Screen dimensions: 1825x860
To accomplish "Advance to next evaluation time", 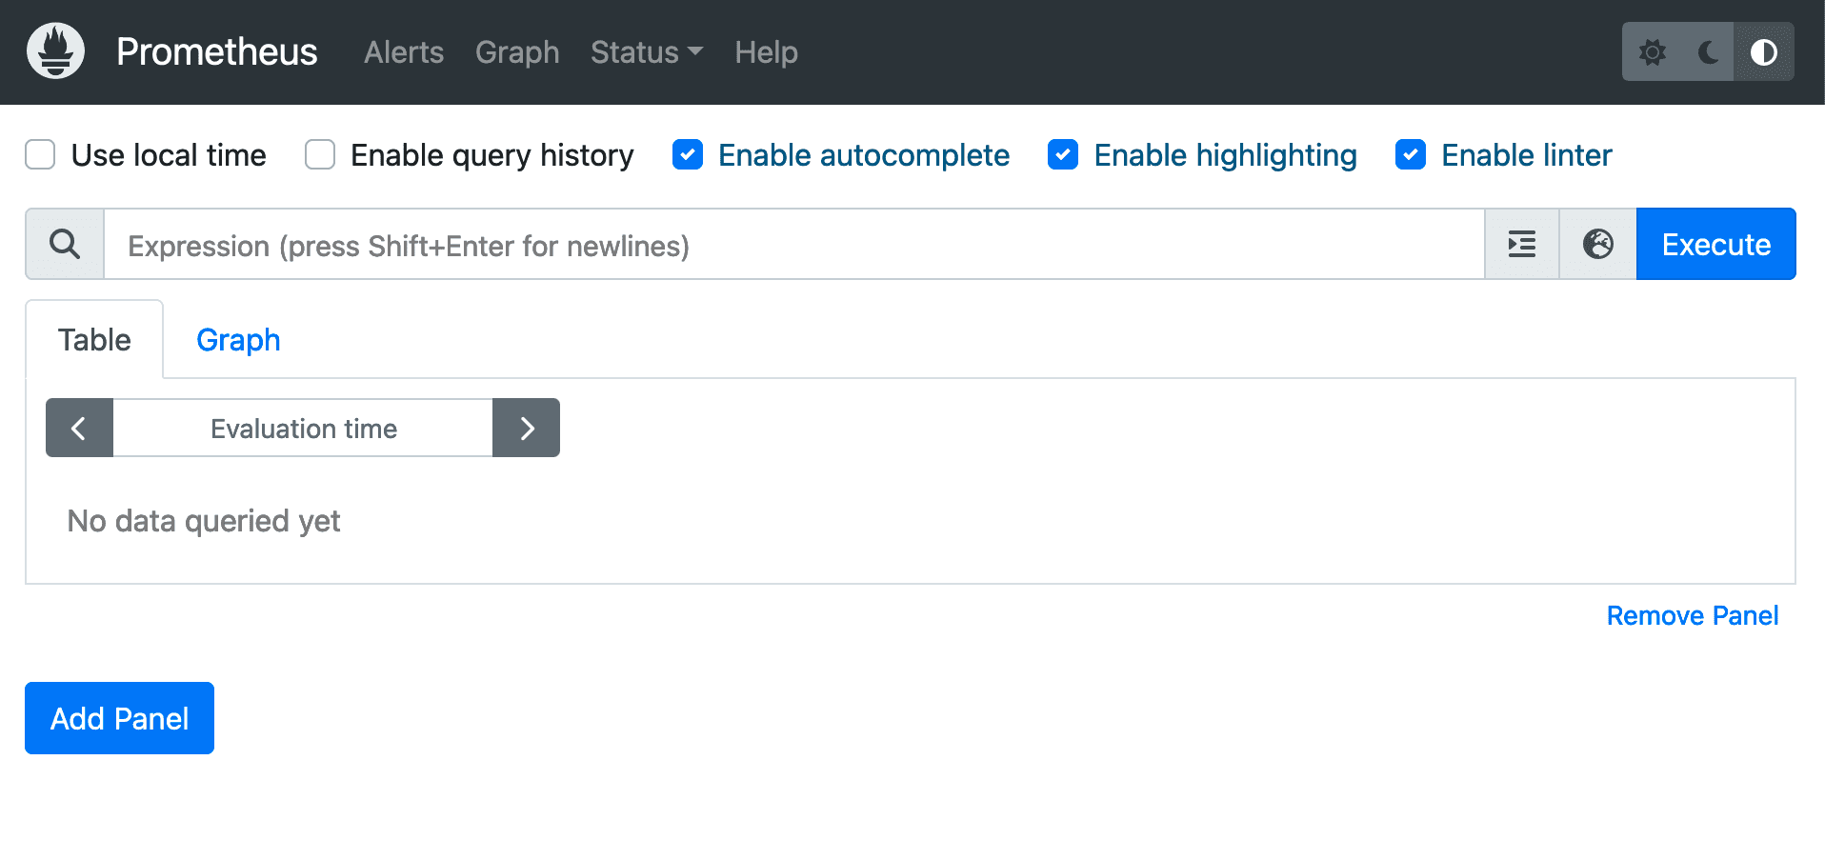I will (x=526, y=429).
